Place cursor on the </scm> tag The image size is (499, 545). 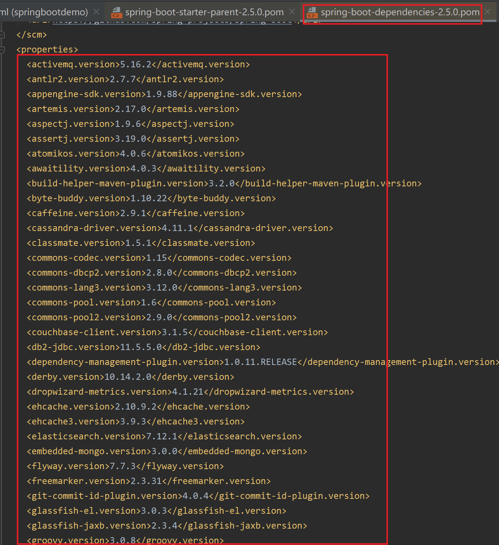pos(32,35)
